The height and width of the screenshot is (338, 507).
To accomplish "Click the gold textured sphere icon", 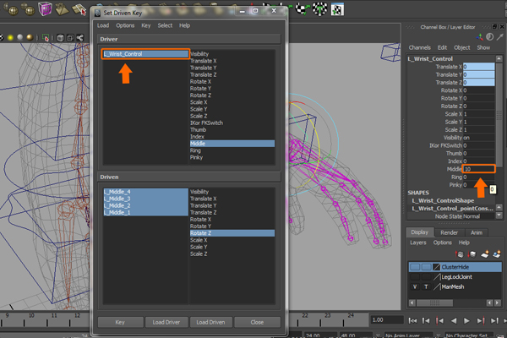I will (x=30, y=37).
